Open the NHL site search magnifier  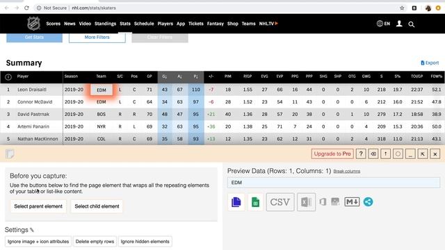coord(411,24)
